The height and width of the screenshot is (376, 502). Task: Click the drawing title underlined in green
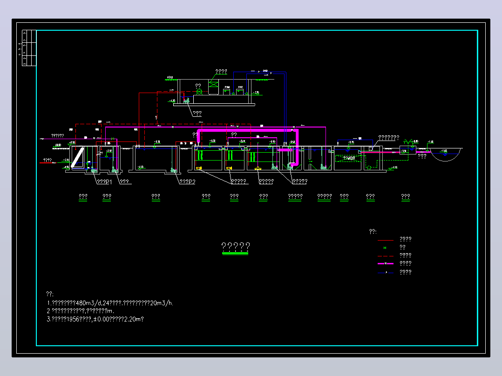pos(236,247)
